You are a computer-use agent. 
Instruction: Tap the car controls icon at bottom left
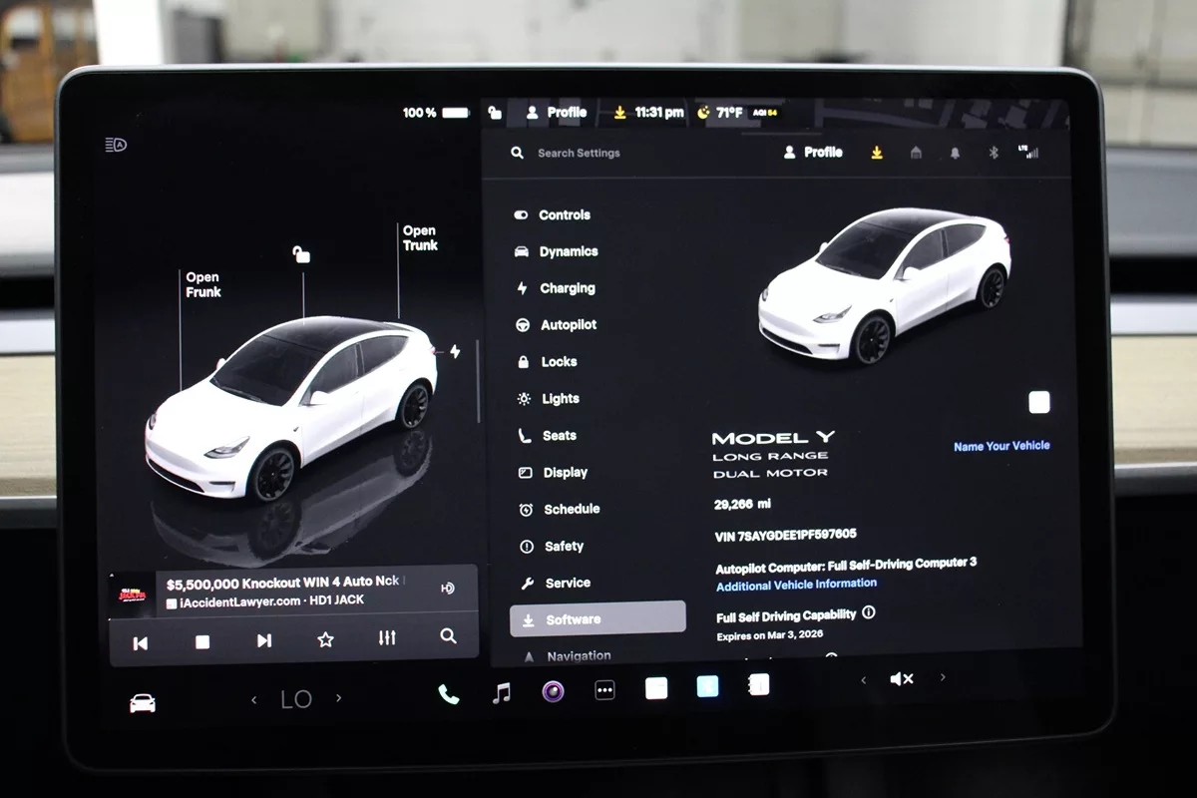[x=143, y=703]
